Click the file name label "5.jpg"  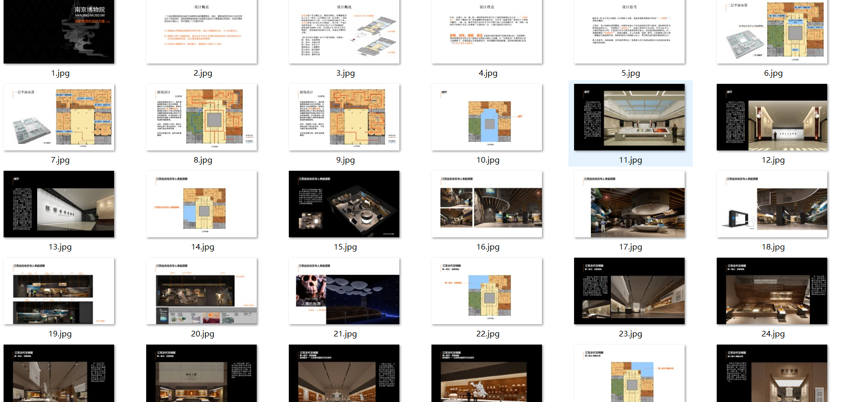click(631, 73)
